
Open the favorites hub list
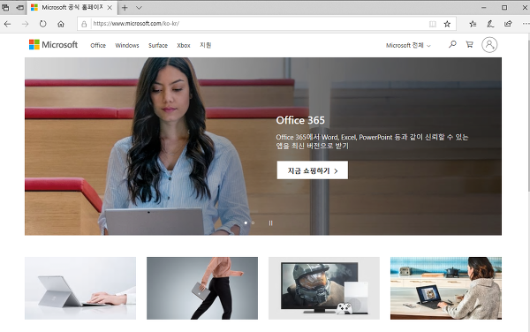(473, 24)
